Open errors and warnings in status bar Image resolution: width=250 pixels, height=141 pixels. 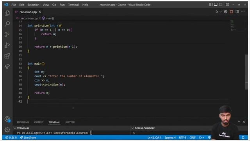pyautogui.click(x=11, y=137)
